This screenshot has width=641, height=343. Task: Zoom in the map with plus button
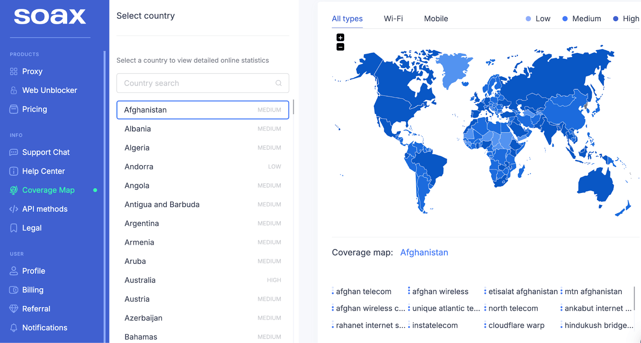tap(341, 38)
